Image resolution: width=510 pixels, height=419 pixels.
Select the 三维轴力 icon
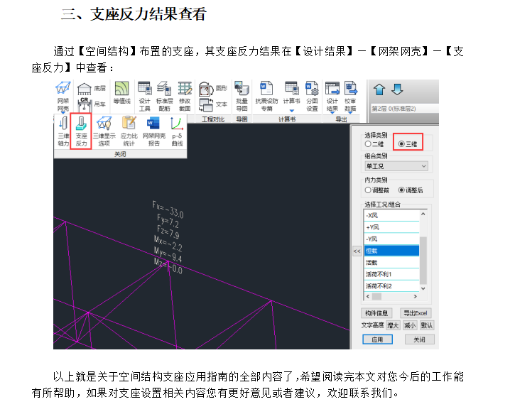point(63,124)
